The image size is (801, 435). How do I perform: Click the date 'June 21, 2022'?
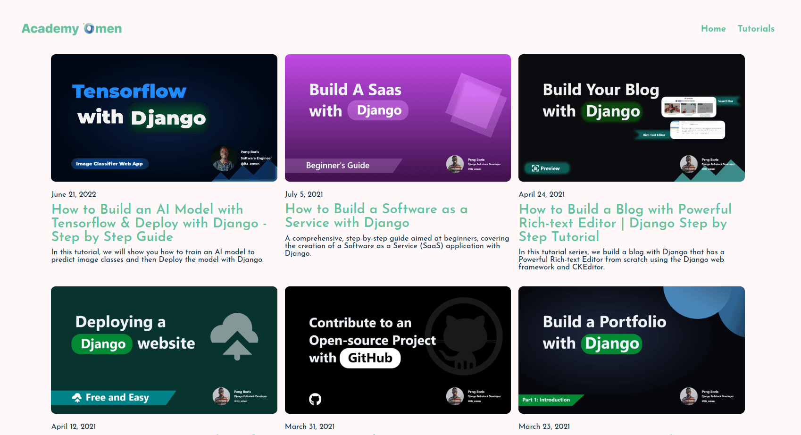point(74,194)
